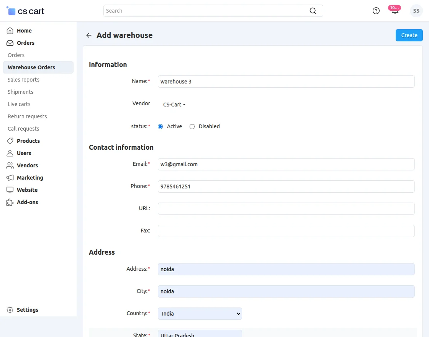The image size is (429, 337).
Task: Click the Create button
Action: point(409,35)
